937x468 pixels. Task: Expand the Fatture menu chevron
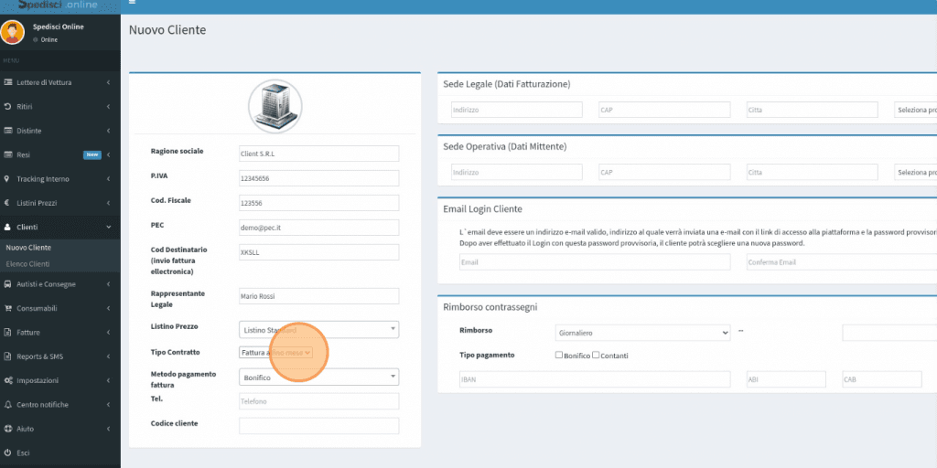[x=108, y=333]
